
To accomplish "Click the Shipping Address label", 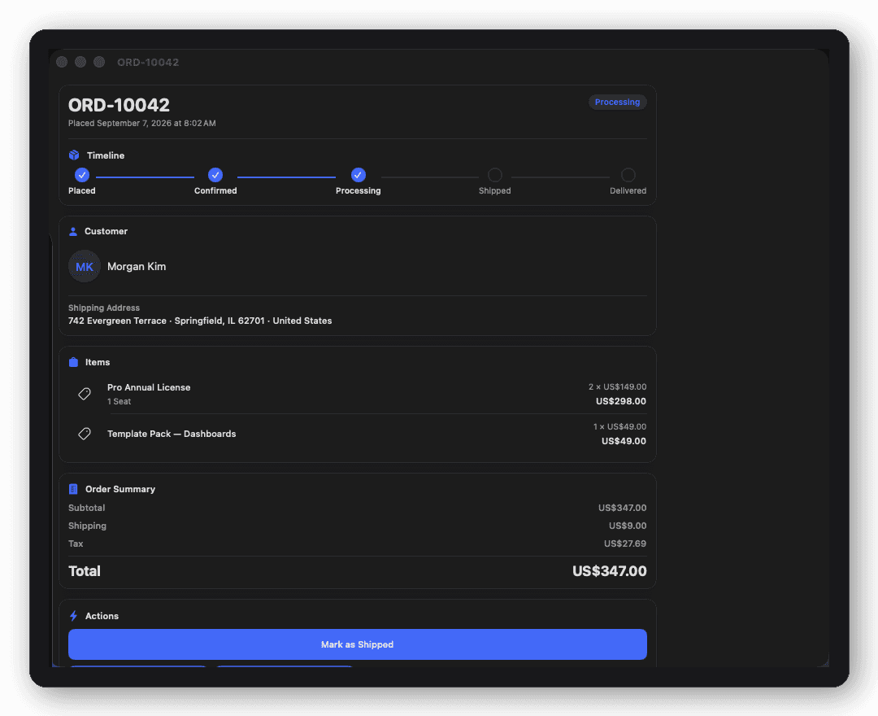I will (x=104, y=308).
